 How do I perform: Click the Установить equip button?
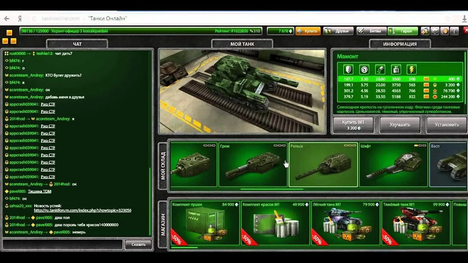point(447,125)
